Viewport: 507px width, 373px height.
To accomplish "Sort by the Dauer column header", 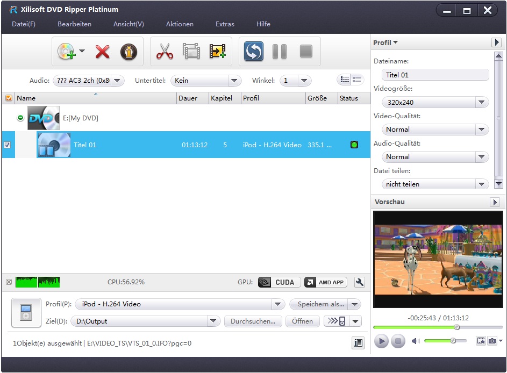I will 192,98.
